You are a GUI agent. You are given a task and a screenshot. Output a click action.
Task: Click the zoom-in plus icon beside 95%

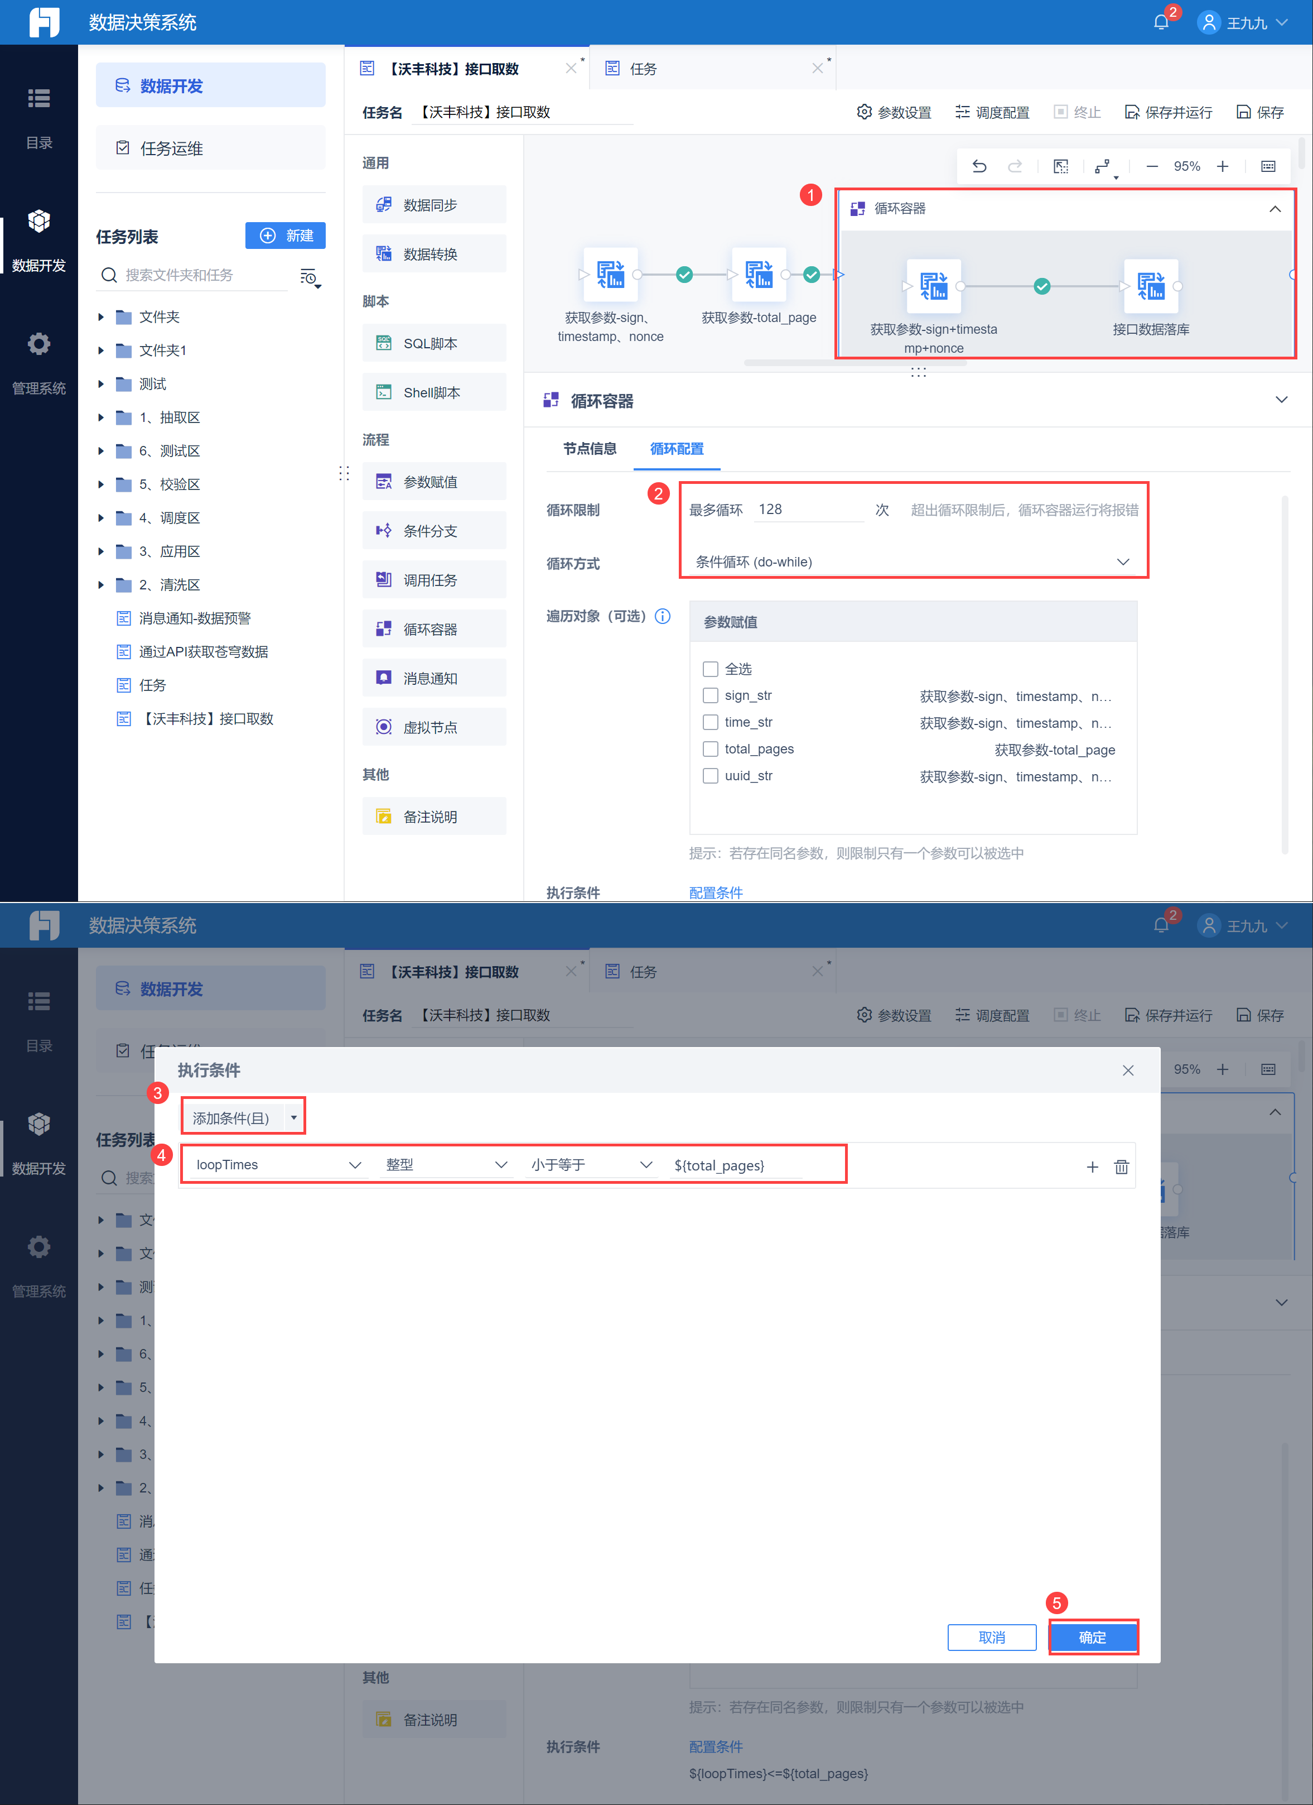[x=1222, y=166]
